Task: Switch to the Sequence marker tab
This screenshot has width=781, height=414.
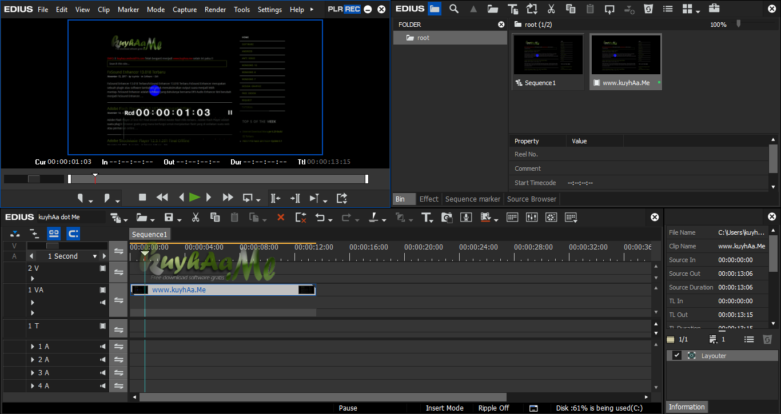Action: click(472, 199)
